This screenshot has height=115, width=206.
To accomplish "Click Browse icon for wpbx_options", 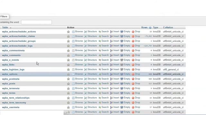I will tap(73, 74).
